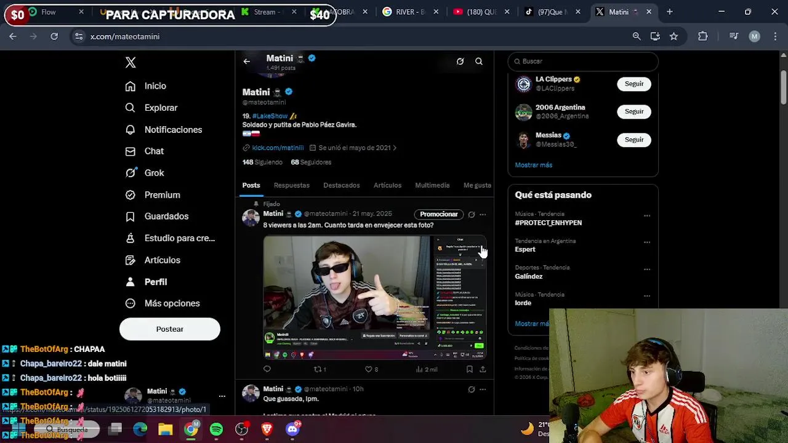View the 148 Siguiendo list
Screen dimensions: 788x443
coord(262,162)
